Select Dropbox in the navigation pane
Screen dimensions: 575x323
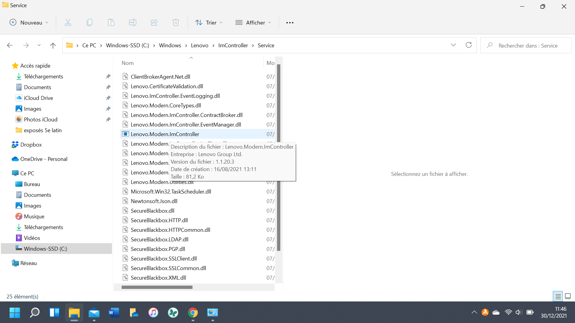pyautogui.click(x=31, y=145)
